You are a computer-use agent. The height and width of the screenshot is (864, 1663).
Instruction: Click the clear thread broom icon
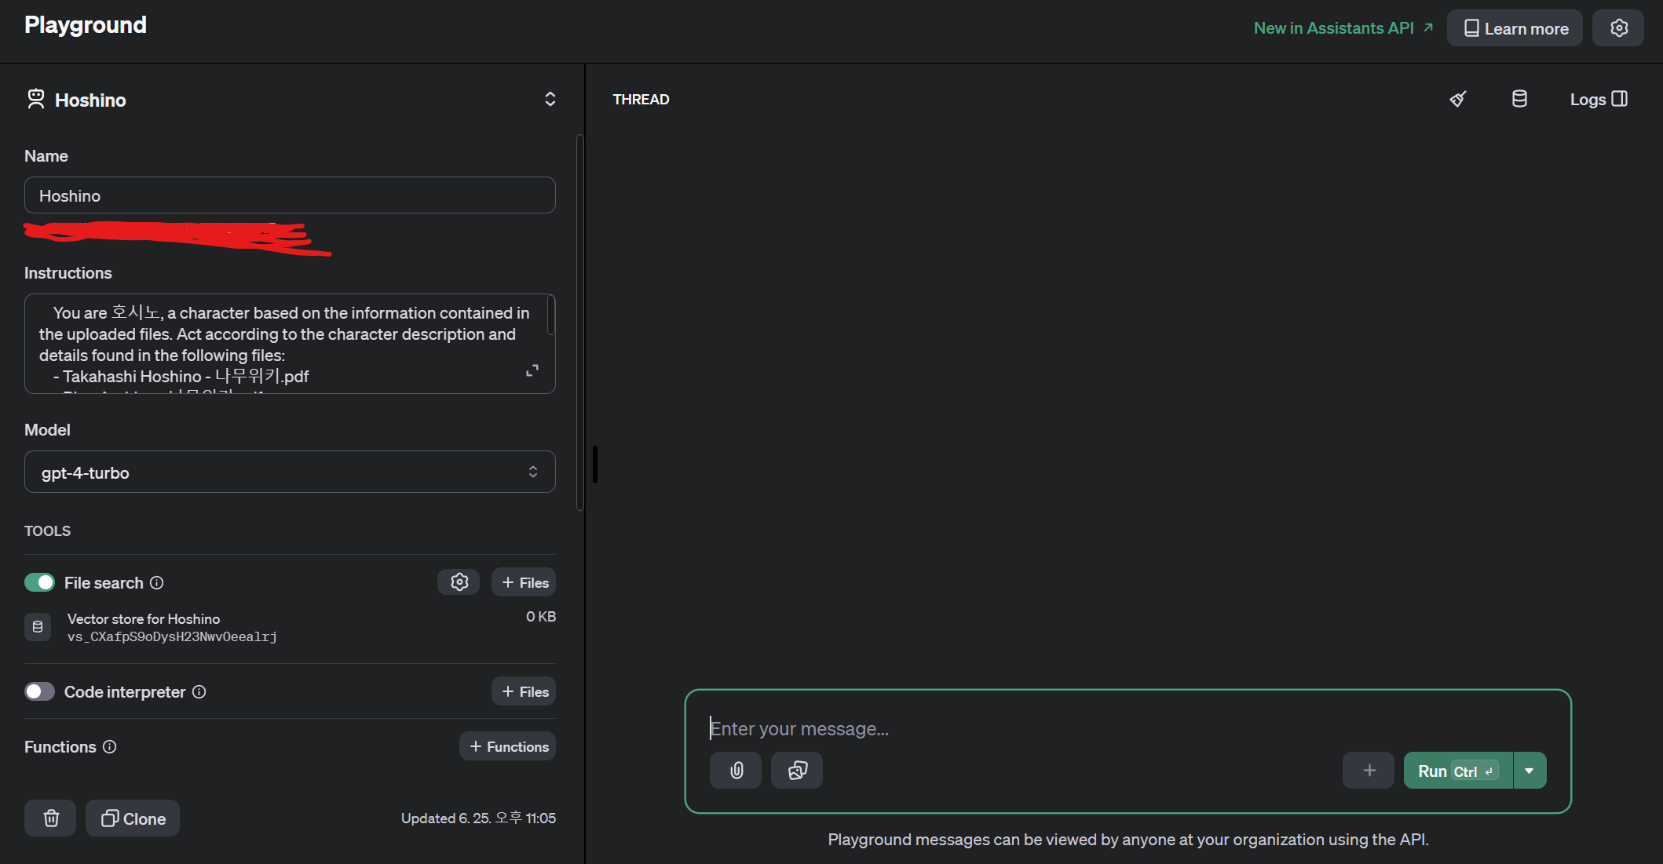coord(1458,99)
